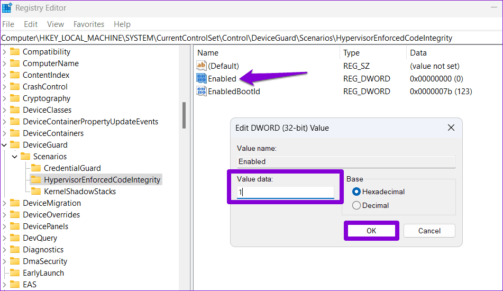The image size is (503, 291).
Task: Open the View menu
Action: pyautogui.click(x=55, y=24)
